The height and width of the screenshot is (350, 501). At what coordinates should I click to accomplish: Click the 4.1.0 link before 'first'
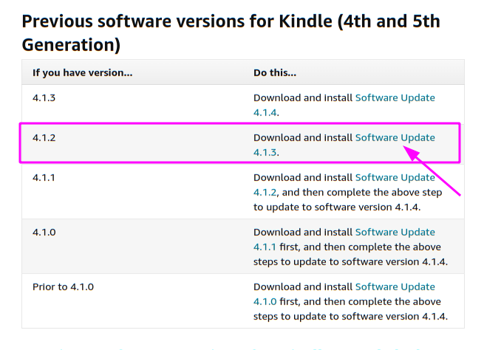coord(265,302)
